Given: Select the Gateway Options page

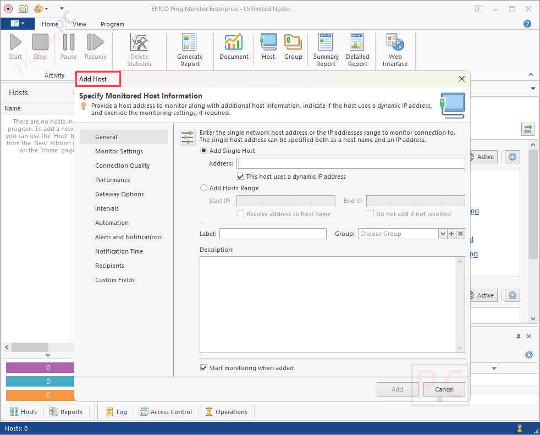Looking at the screenshot, I should click(124, 194).
